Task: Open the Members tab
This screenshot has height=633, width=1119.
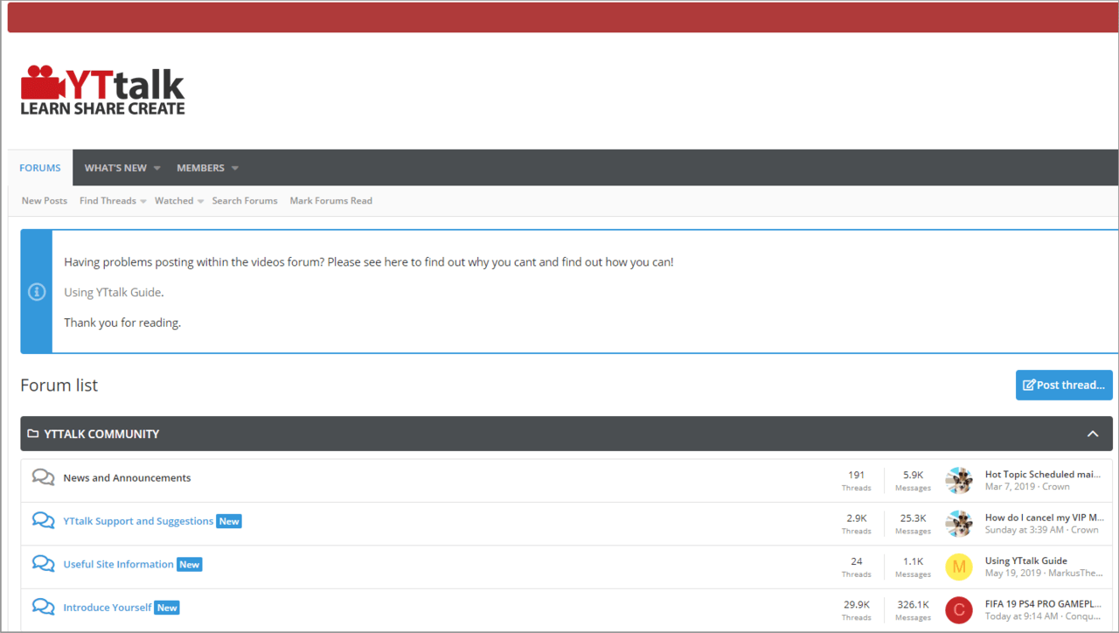Action: click(200, 168)
